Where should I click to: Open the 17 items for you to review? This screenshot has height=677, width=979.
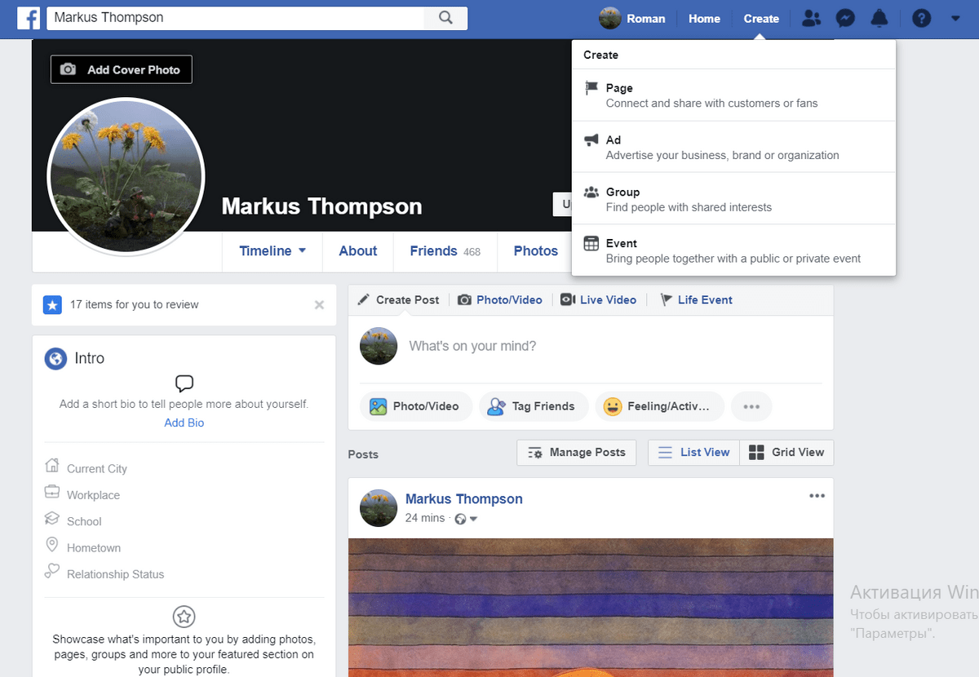(135, 305)
